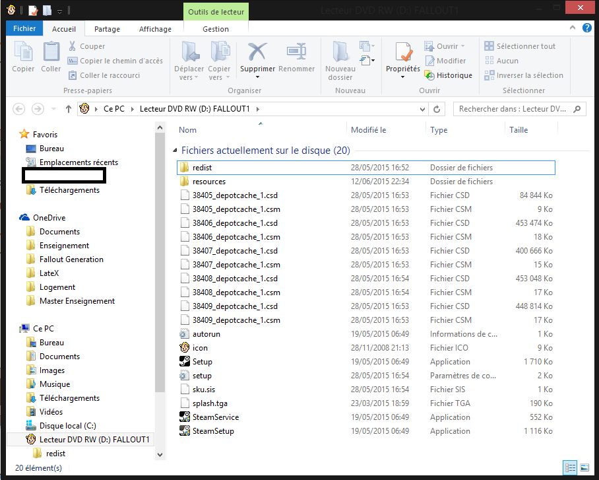599x480 pixels.
Task: Switch to details view in status bar
Action: [x=570, y=467]
